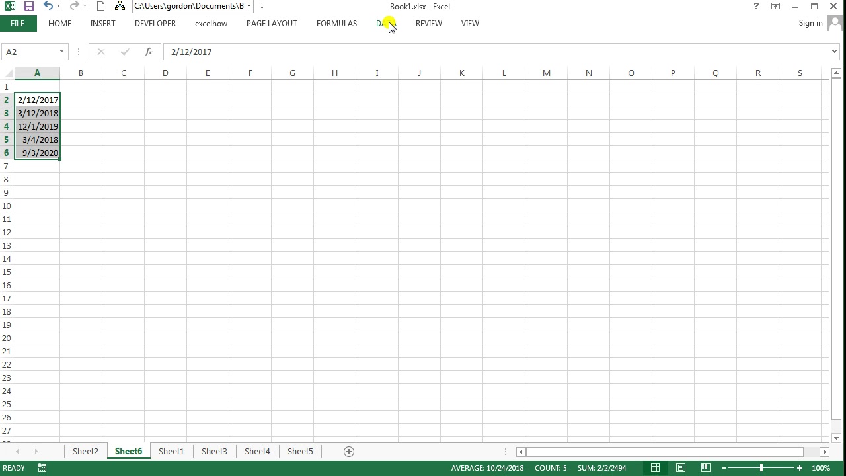Click the Save icon in the quick access toolbar
Screen dimensions: 846x476
click(x=29, y=6)
